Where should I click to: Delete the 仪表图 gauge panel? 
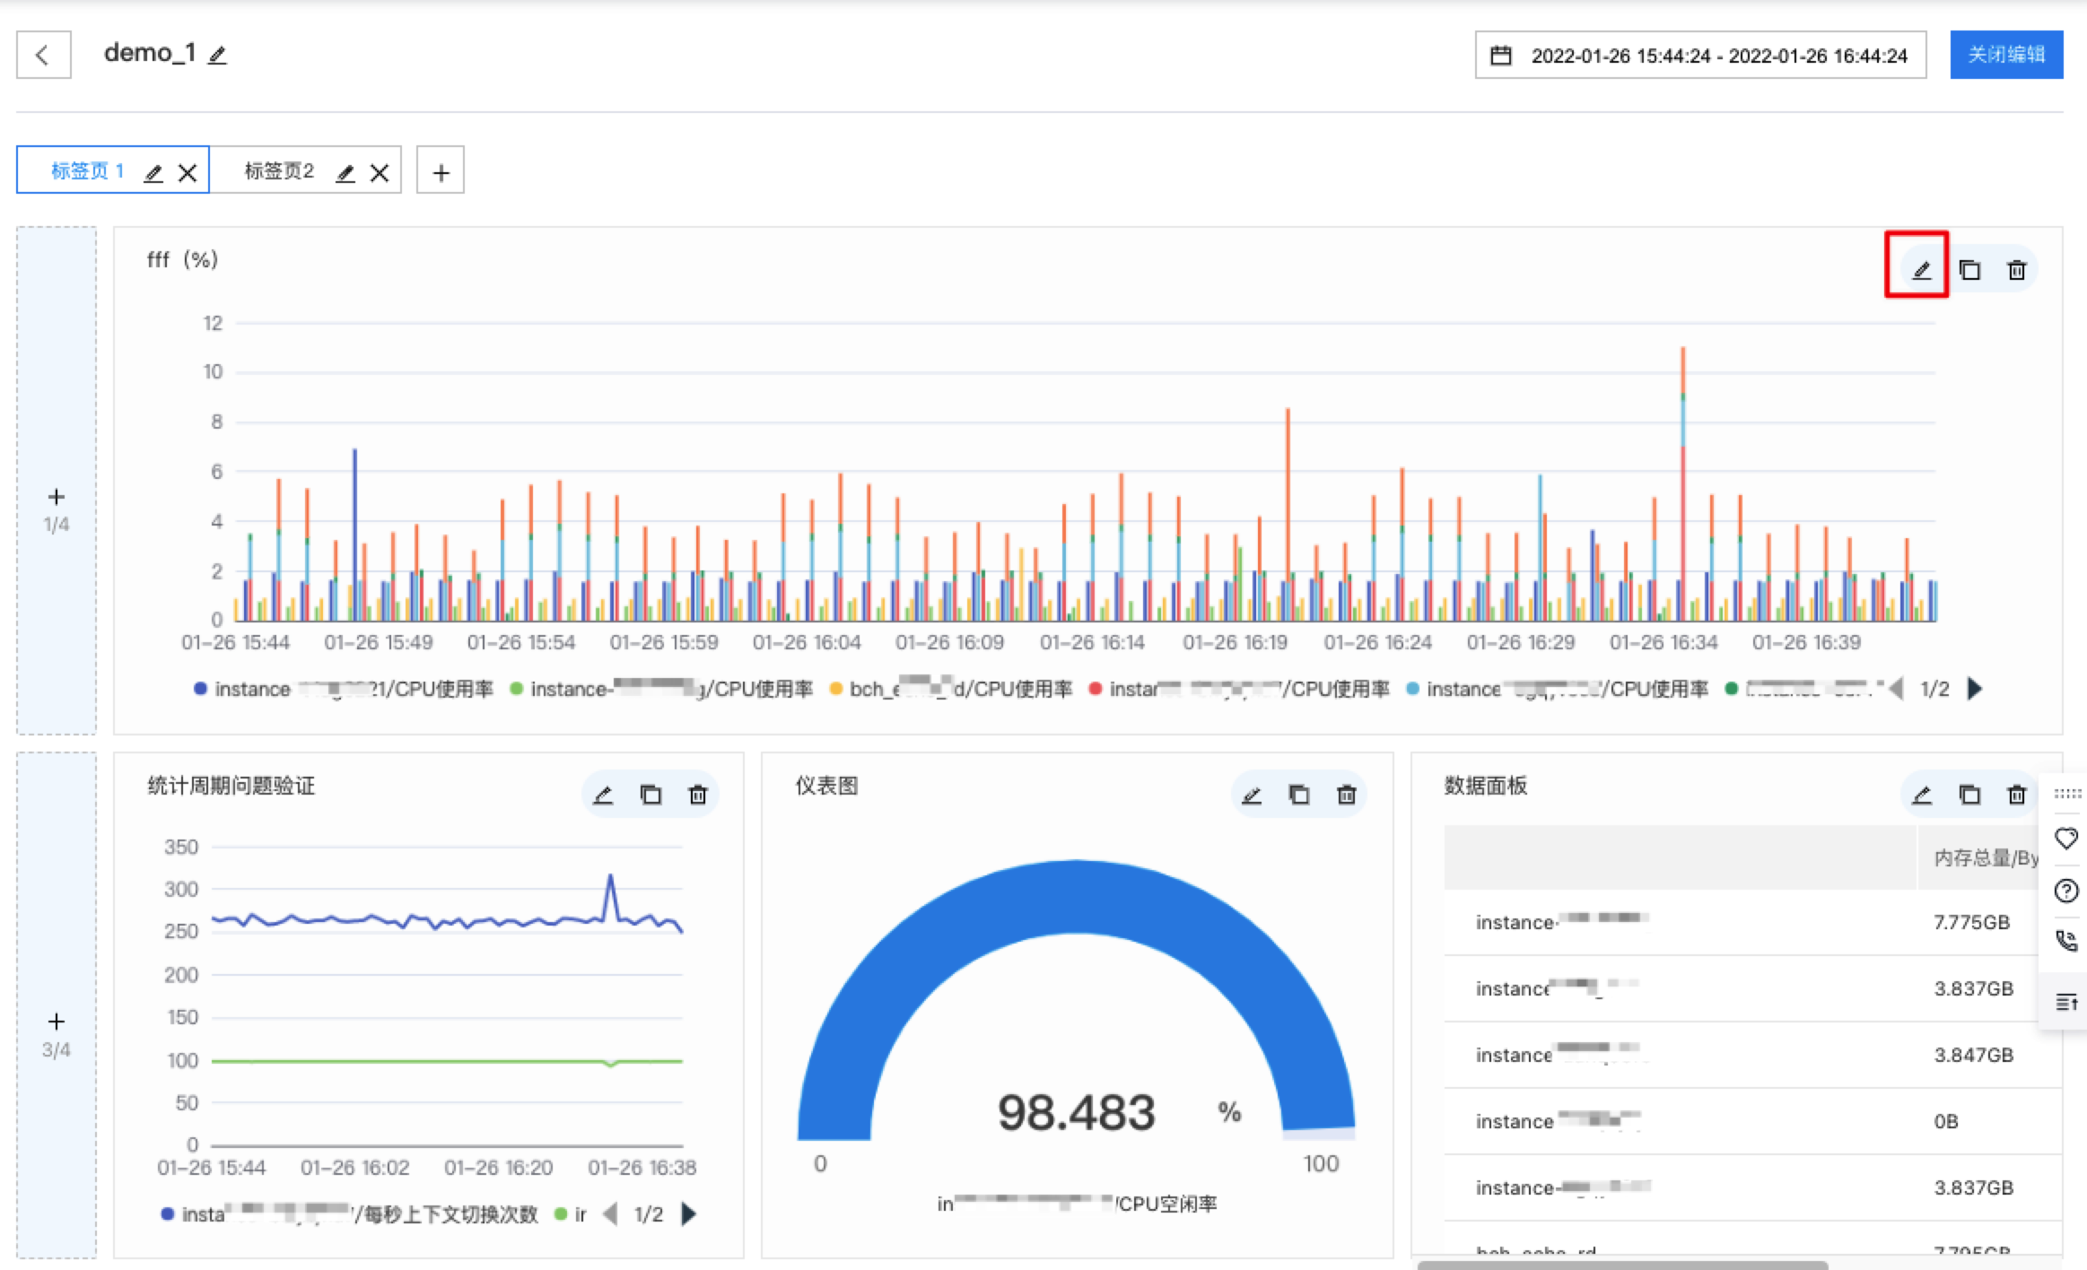click(1347, 795)
